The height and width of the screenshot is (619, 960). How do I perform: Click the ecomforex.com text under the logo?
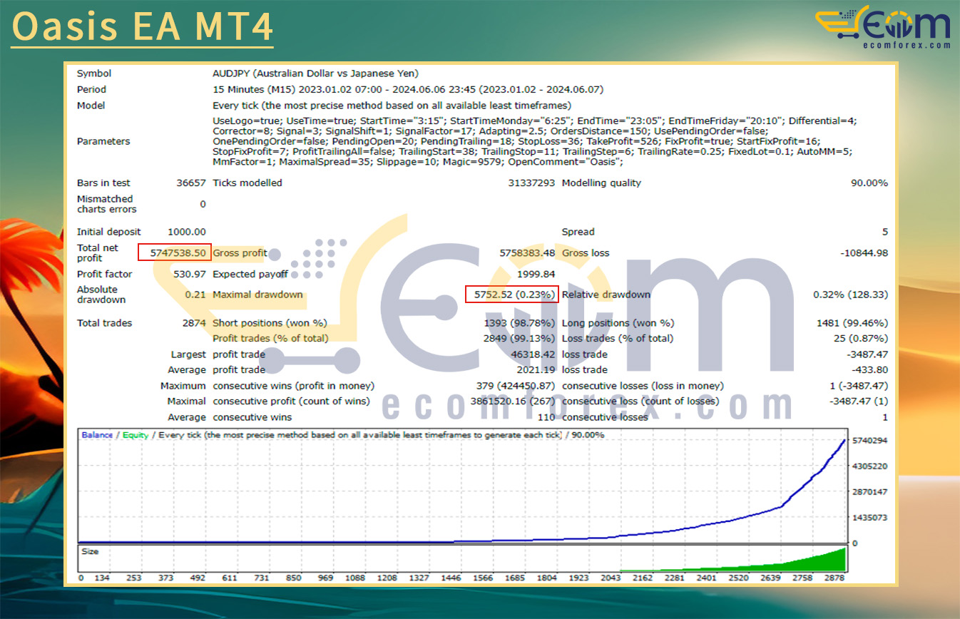[904, 44]
